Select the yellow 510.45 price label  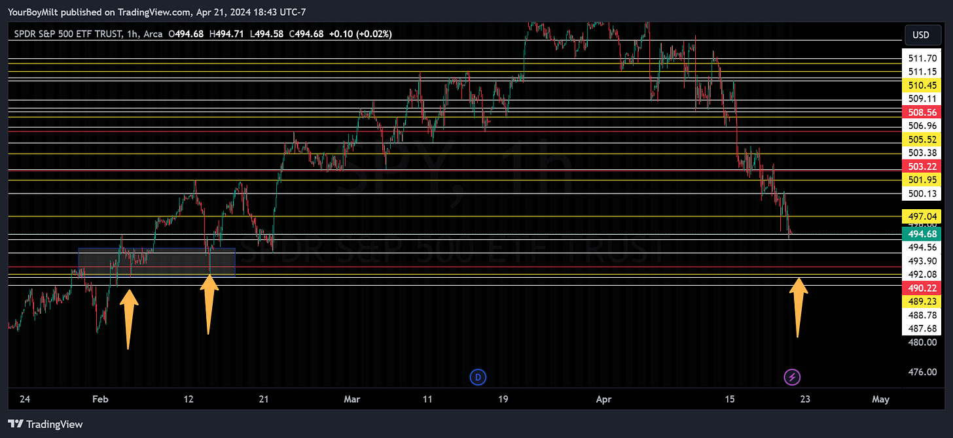(923, 85)
